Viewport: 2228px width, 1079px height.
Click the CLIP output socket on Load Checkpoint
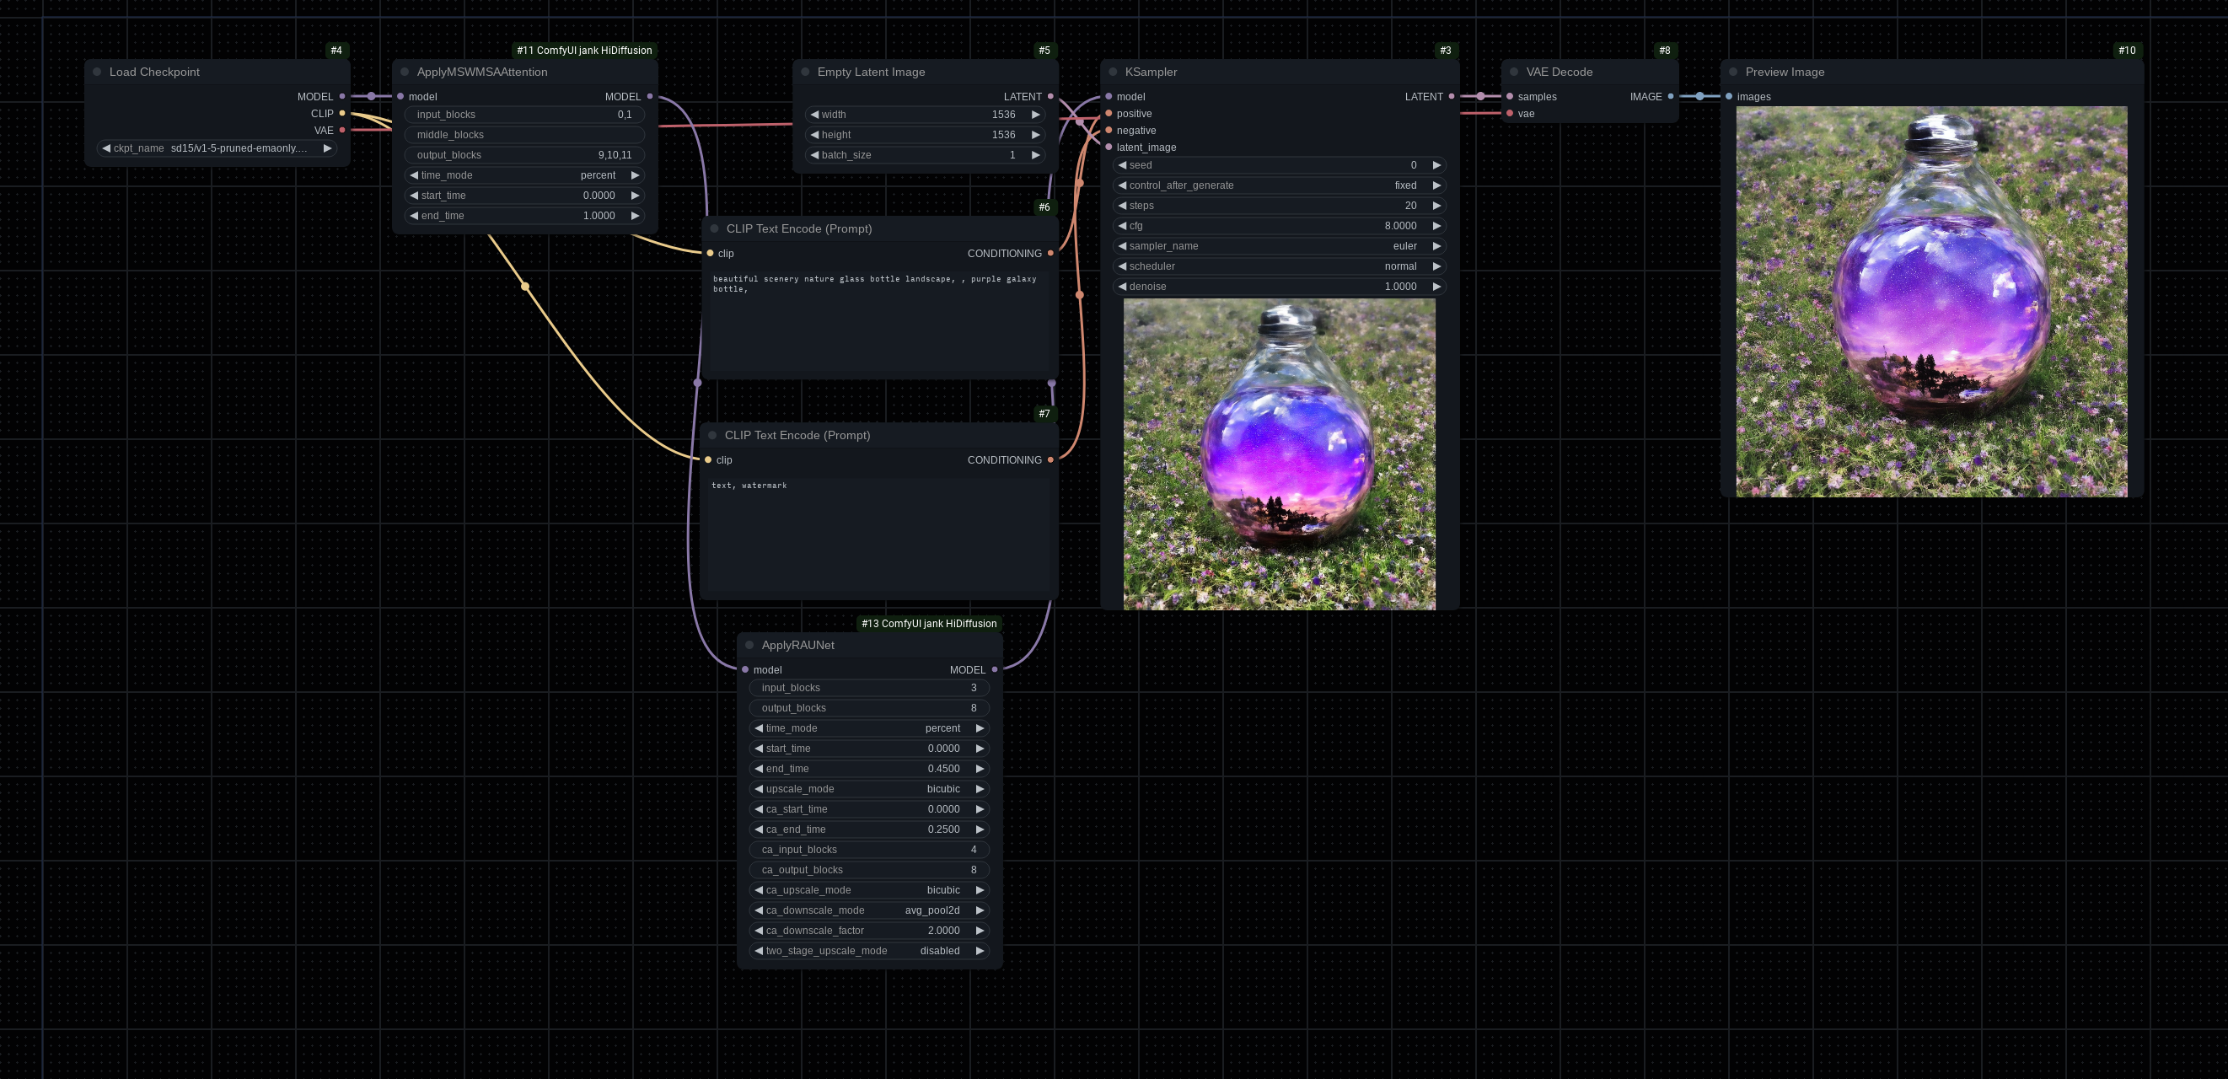[342, 113]
